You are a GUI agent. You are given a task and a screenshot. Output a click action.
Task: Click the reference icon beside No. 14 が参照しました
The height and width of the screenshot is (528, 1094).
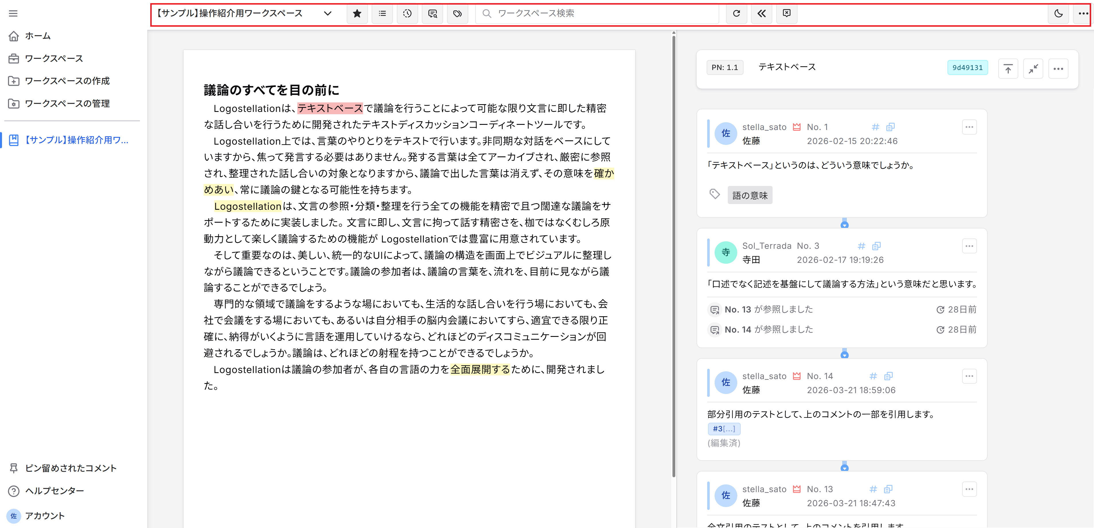(x=714, y=329)
